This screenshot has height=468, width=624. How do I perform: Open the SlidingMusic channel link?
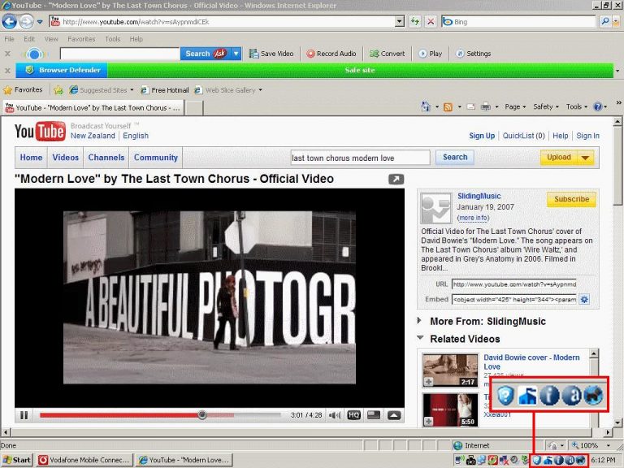tap(479, 196)
